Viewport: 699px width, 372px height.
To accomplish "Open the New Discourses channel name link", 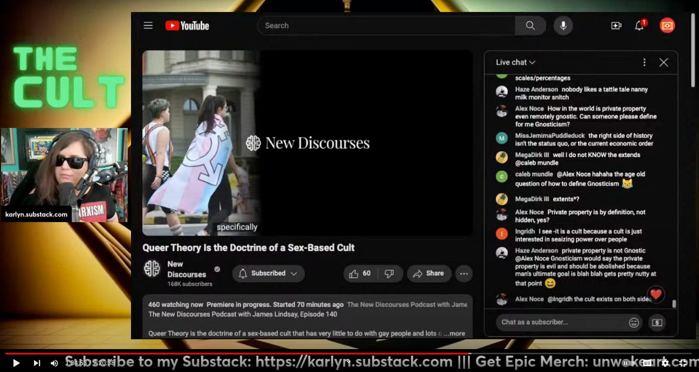I will (x=186, y=269).
